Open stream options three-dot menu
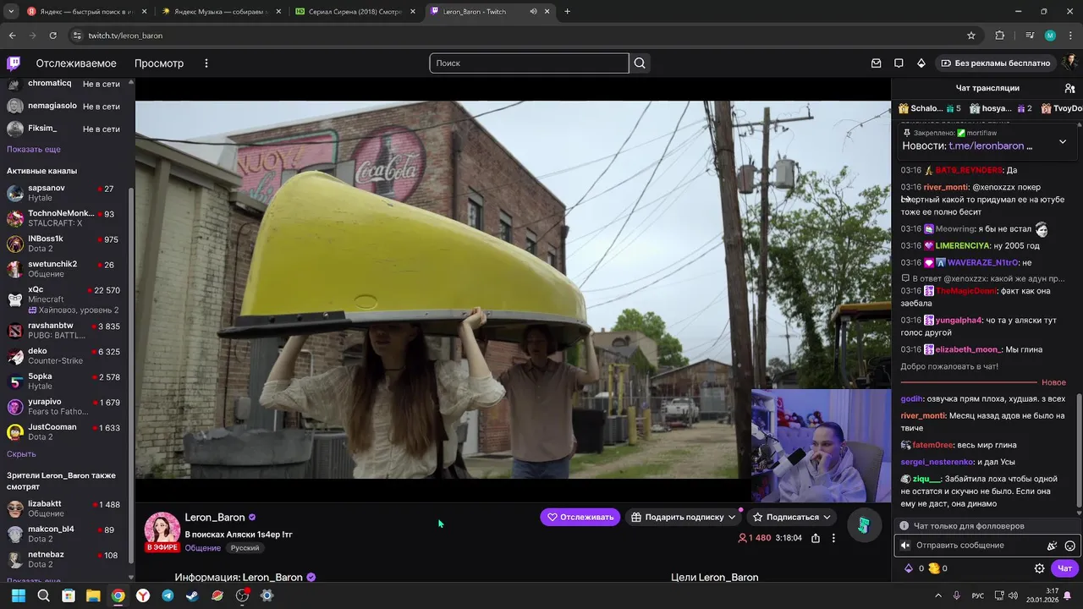Viewport: 1083px width, 609px height. pos(833,538)
